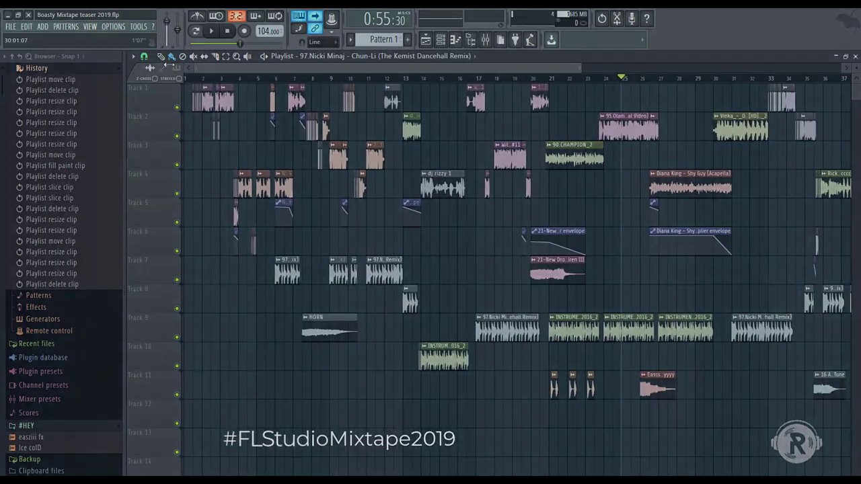Viewport: 861px width, 484px height.
Task: Select the Playback tool in playlist toolbar
Action: pyautogui.click(x=247, y=56)
